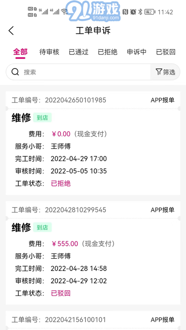Select the 全部 tab
The width and height of the screenshot is (186, 330).
click(x=20, y=52)
